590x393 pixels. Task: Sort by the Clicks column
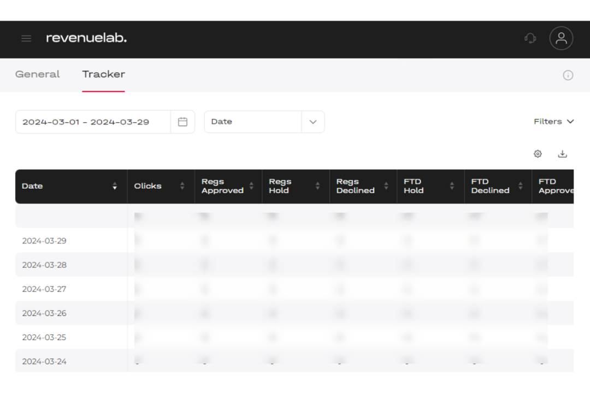click(182, 186)
